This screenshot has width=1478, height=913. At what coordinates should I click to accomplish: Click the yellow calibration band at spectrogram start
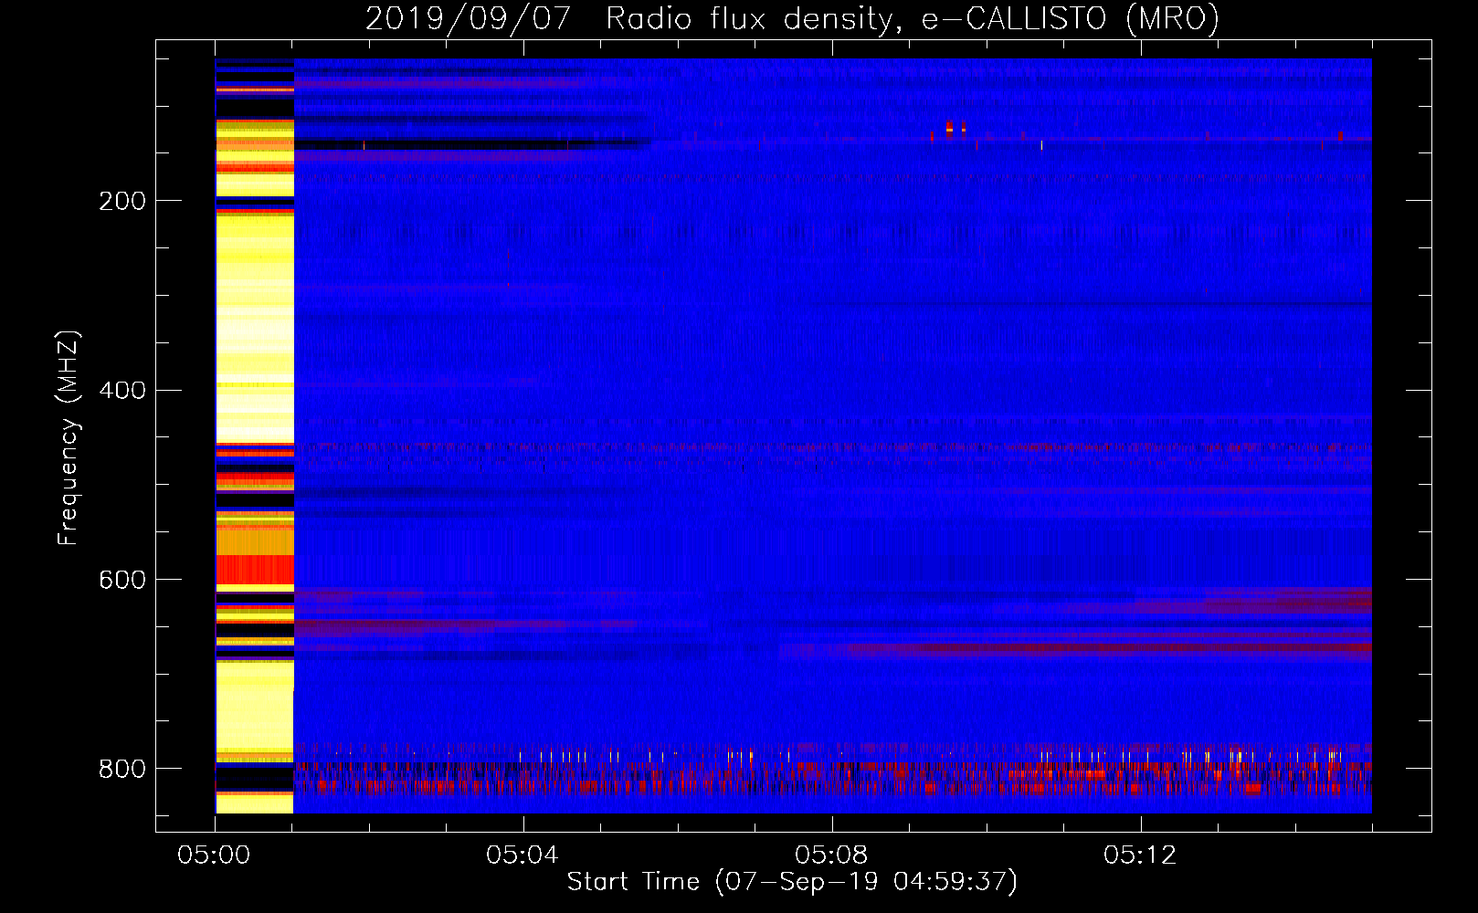pyautogui.click(x=255, y=436)
